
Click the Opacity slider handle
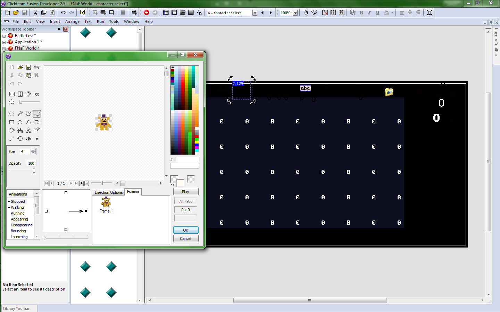pyautogui.click(x=34, y=171)
